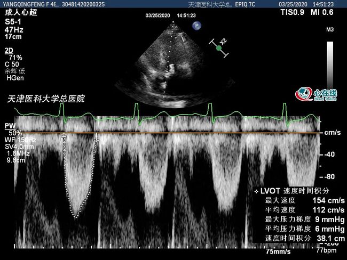The width and height of the screenshot is (347, 260).
Task: Click the HGen setting text
Action: click(15, 78)
